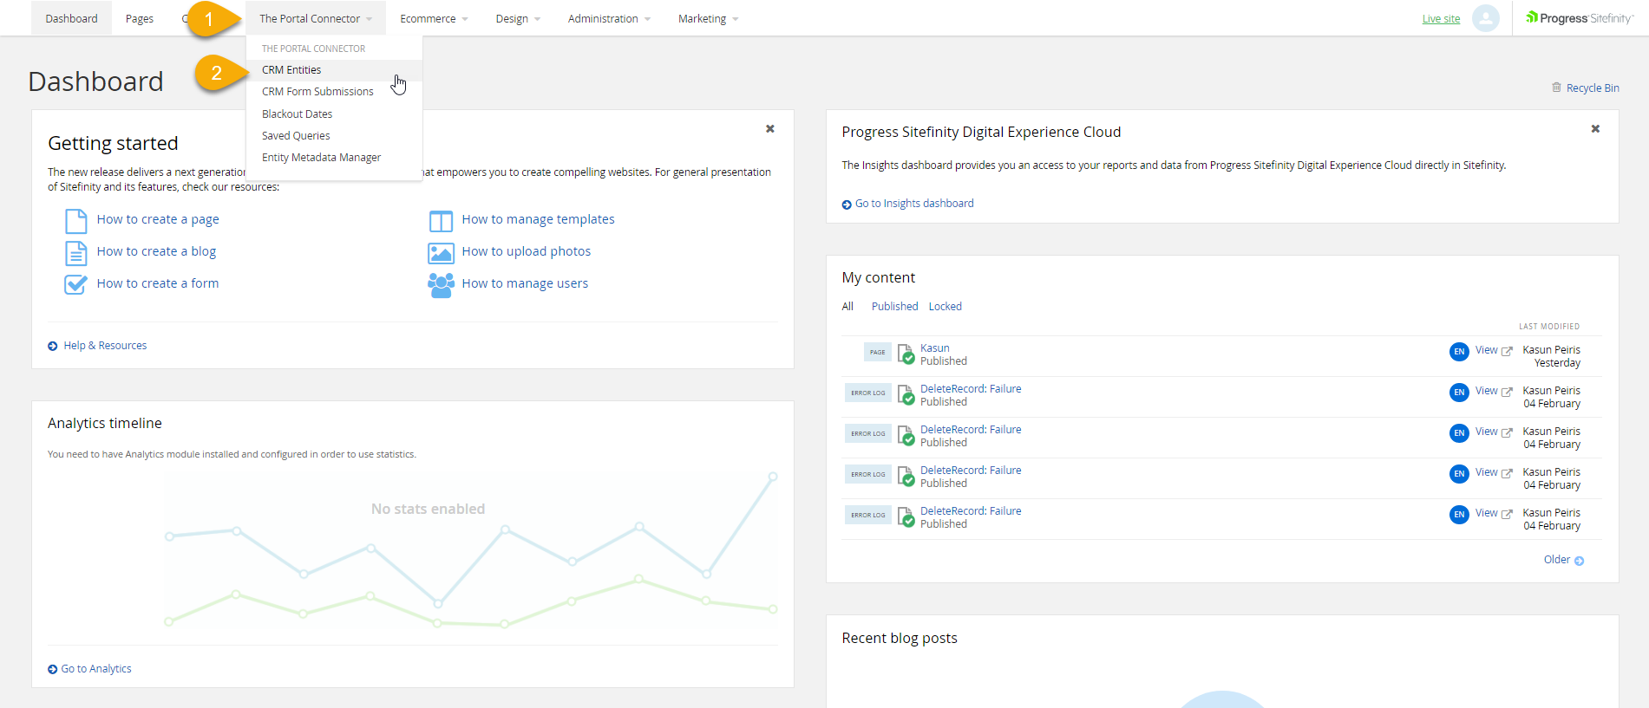Expand the Marketing menu
1649x708 pixels.
(708, 18)
